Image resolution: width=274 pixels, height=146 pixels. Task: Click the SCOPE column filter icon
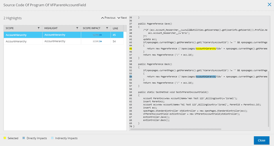coord(39,28)
